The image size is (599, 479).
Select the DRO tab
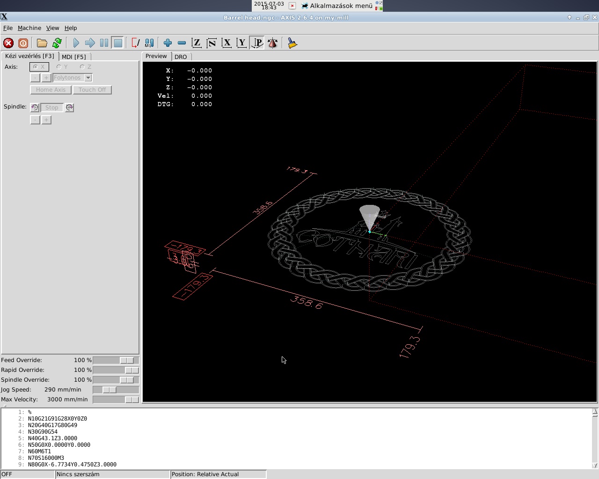click(x=181, y=57)
